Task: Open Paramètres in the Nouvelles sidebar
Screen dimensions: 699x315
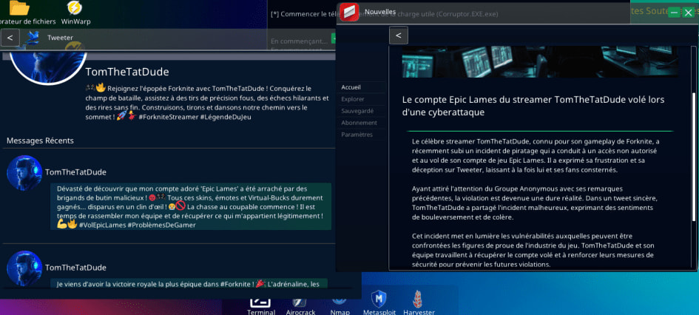Action: click(357, 135)
